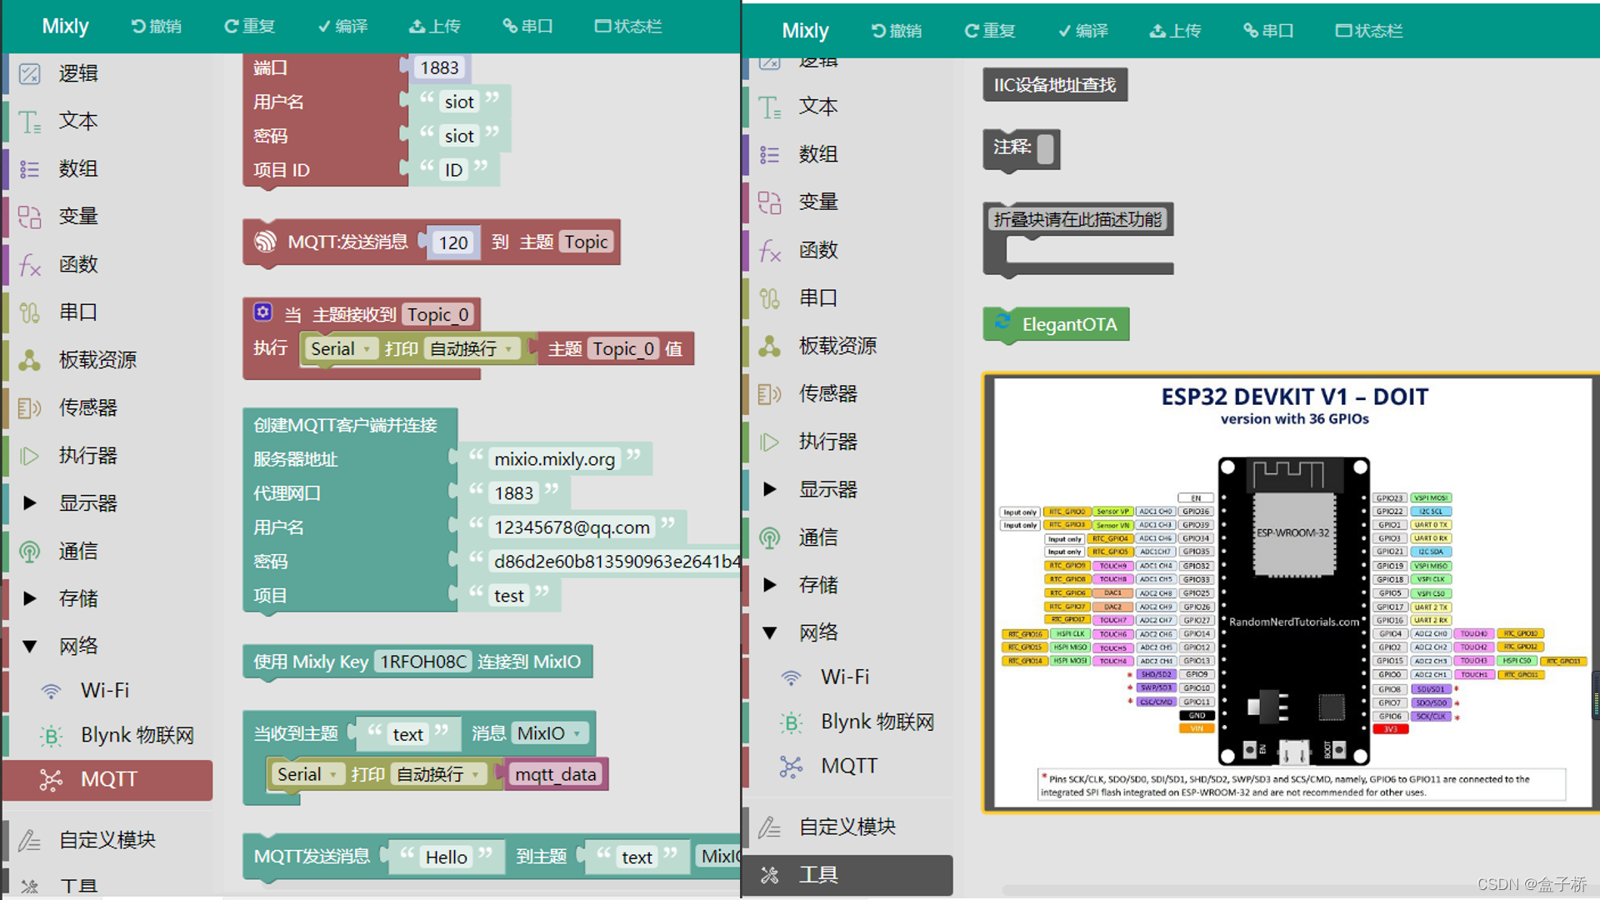
Task: Select Array (数组) category icon in left sidebar
Action: pyautogui.click(x=29, y=169)
